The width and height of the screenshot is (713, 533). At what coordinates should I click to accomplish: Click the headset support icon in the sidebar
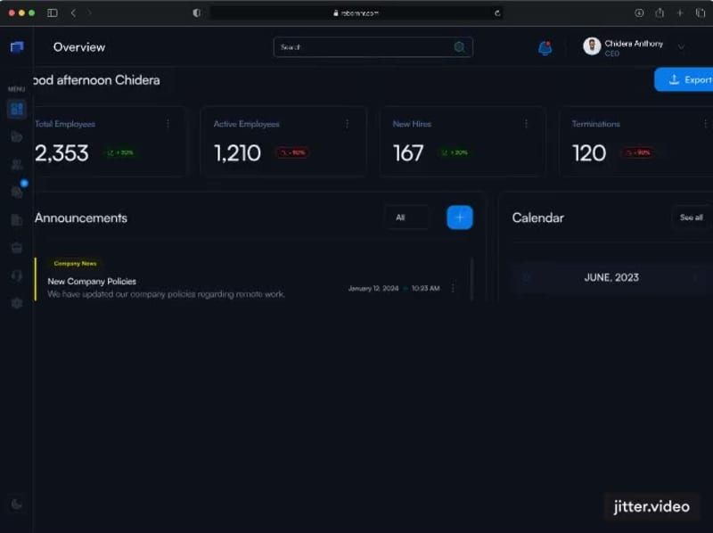[x=16, y=276]
